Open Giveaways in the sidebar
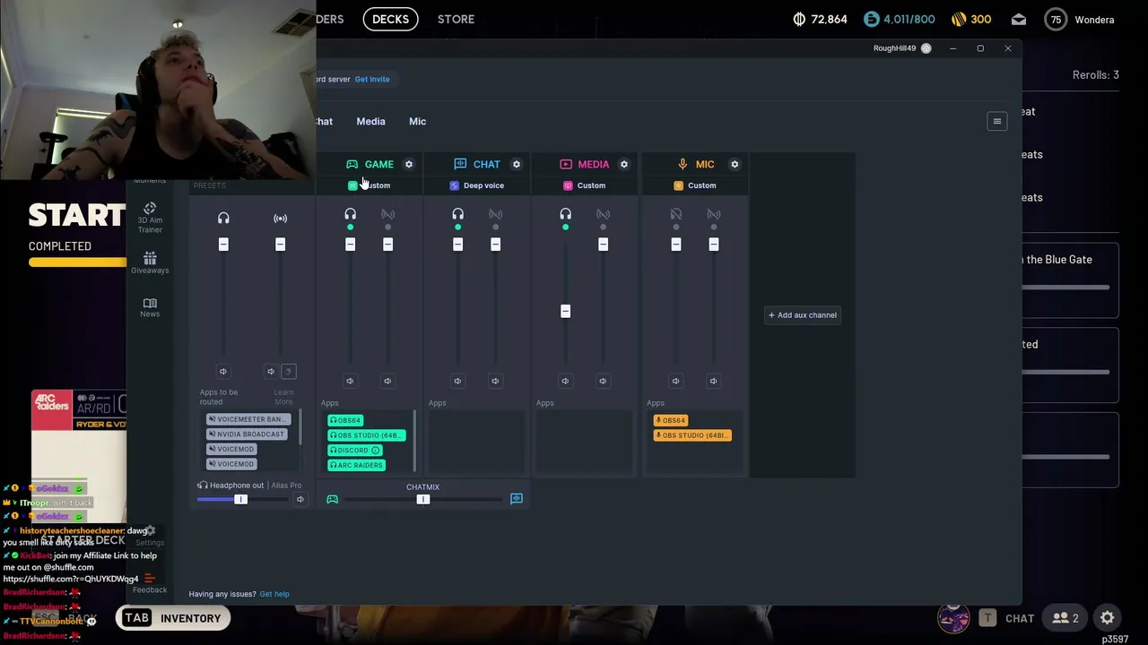The width and height of the screenshot is (1148, 645). 150,262
